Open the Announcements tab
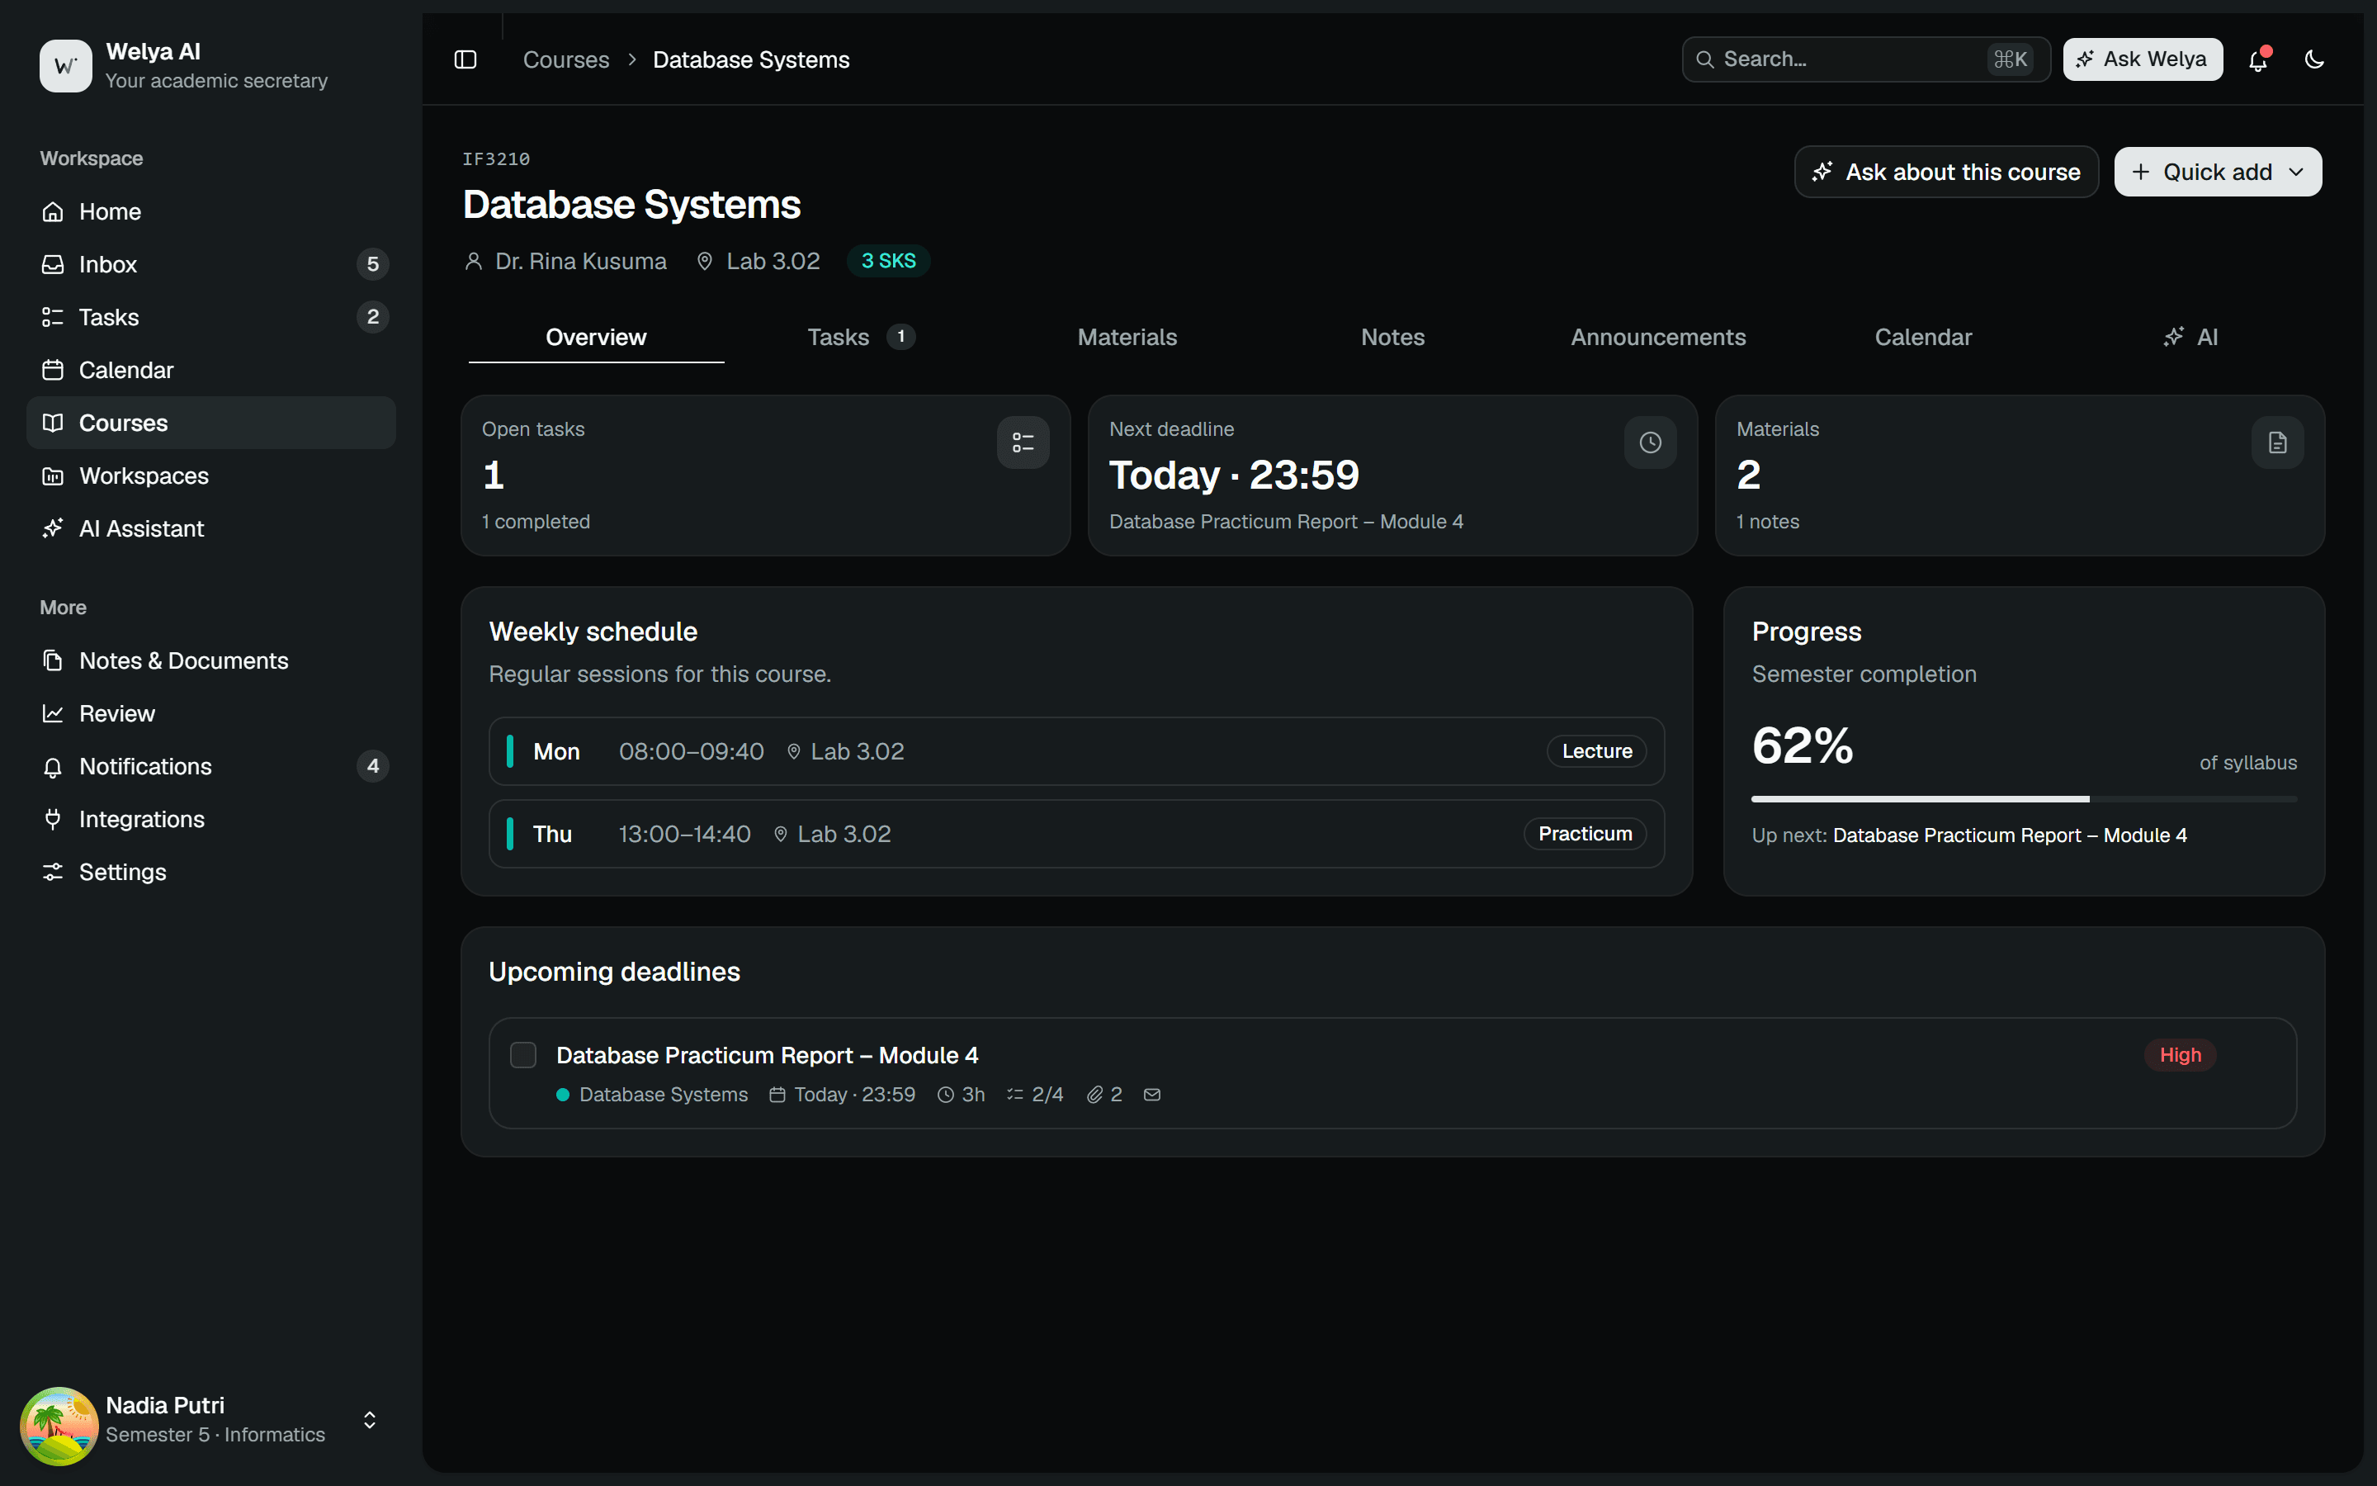The width and height of the screenshot is (2377, 1486). pyautogui.click(x=1658, y=337)
